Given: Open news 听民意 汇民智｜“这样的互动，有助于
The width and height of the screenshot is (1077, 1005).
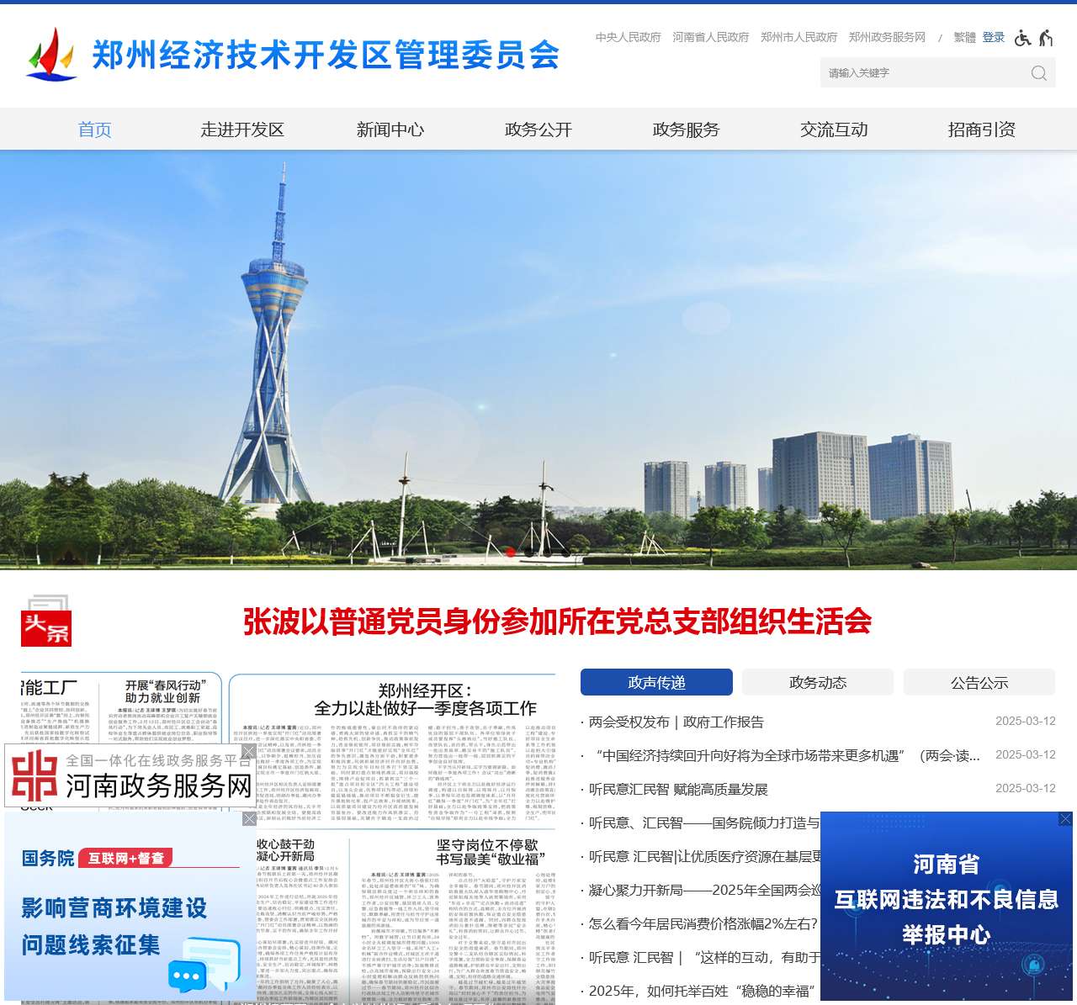Looking at the screenshot, I should tap(704, 957).
